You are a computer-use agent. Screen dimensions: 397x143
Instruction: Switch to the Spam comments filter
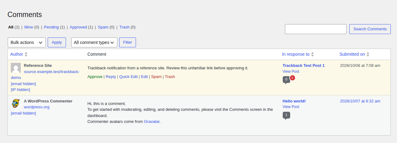tap(103, 27)
